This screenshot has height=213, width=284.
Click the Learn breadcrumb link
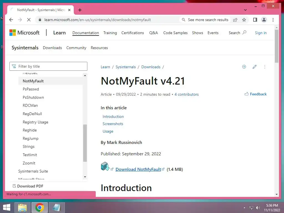[105, 67]
